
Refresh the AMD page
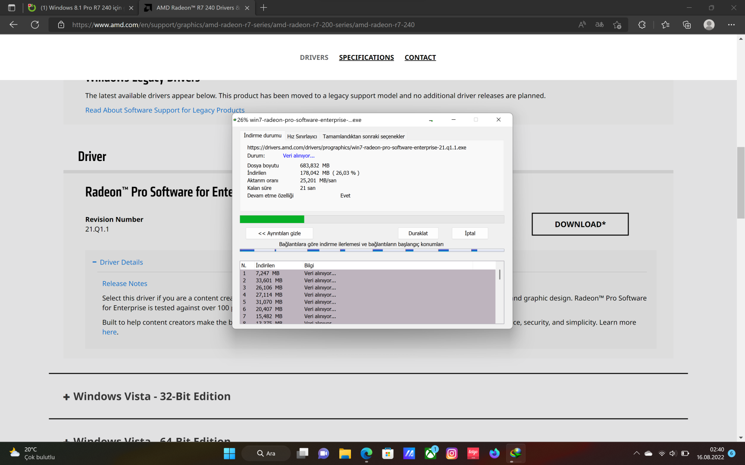point(35,25)
